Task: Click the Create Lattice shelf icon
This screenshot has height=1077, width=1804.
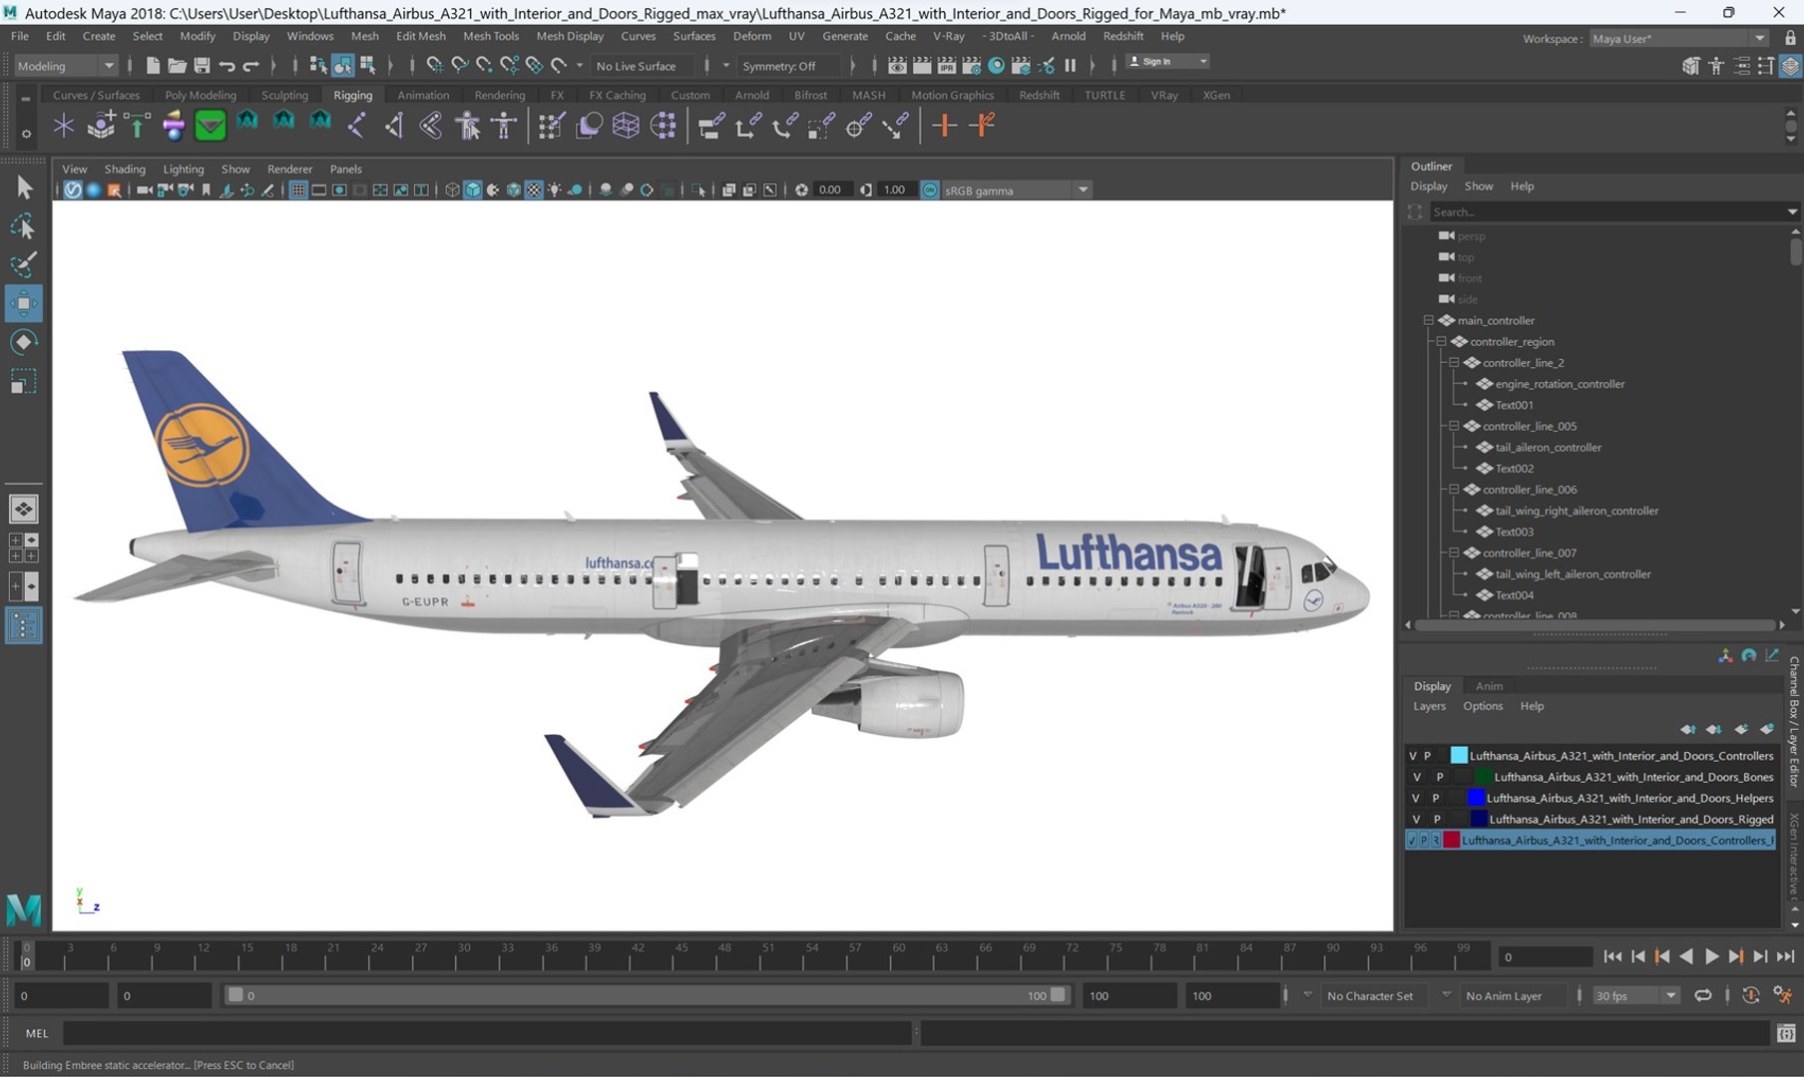Action: tap(626, 126)
